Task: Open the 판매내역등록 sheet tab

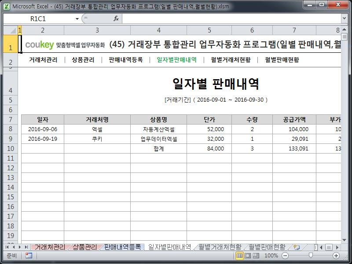Action: pyautogui.click(x=123, y=247)
